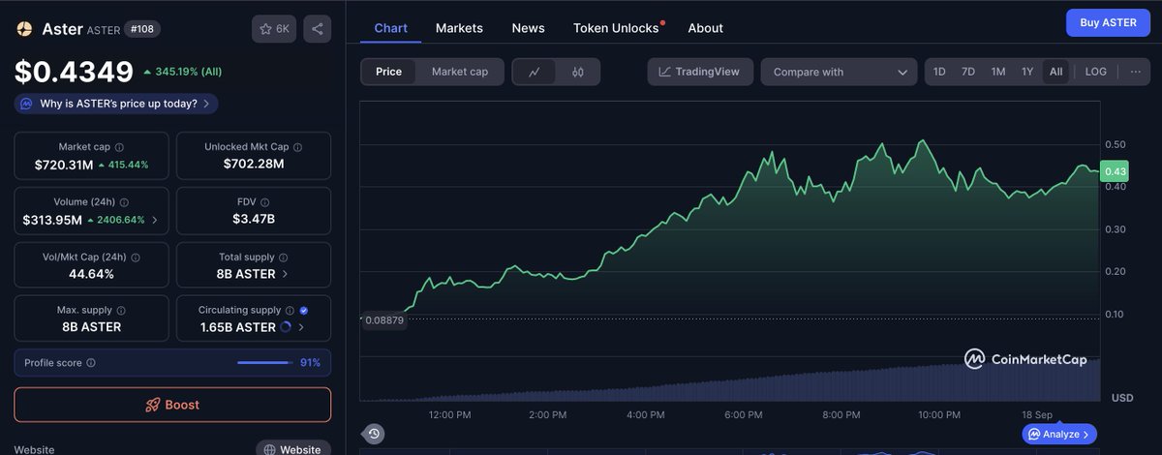This screenshot has width=1162, height=455.
Task: Select 7D time range
Action: point(968,72)
